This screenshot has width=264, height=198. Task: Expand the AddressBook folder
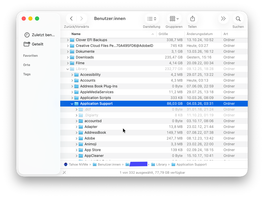point(76,133)
